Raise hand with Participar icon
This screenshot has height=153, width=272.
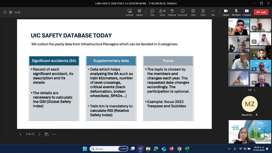pyautogui.click(x=172, y=12)
